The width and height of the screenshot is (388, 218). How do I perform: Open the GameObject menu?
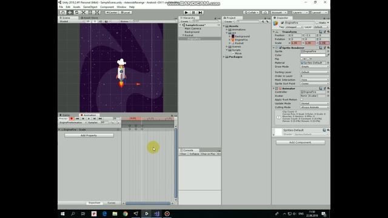(x=90, y=7)
